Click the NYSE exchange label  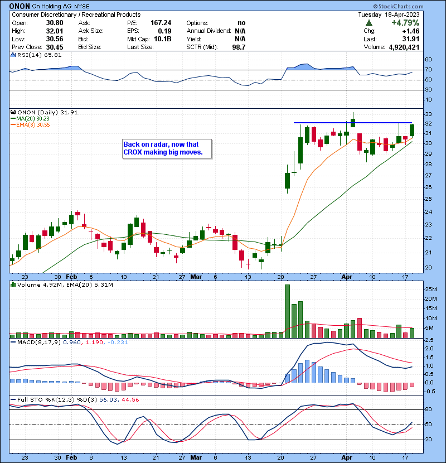click(82, 7)
